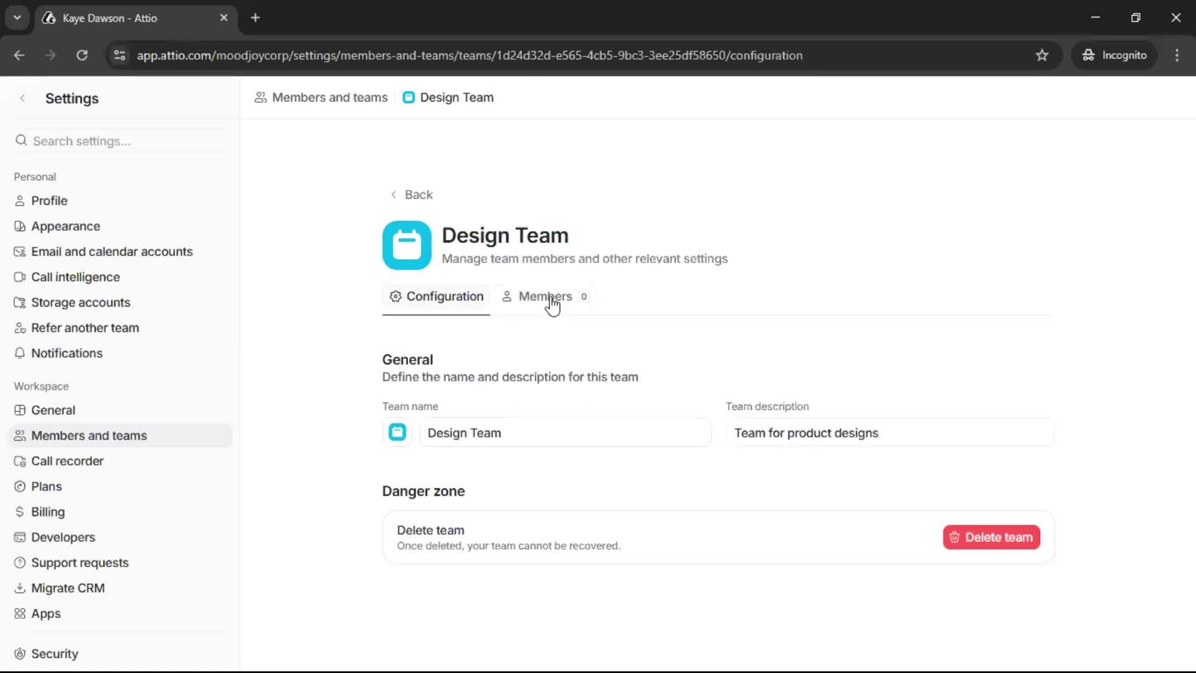The height and width of the screenshot is (673, 1196).
Task: Click the team icon beside Team name field
Action: pyautogui.click(x=397, y=432)
